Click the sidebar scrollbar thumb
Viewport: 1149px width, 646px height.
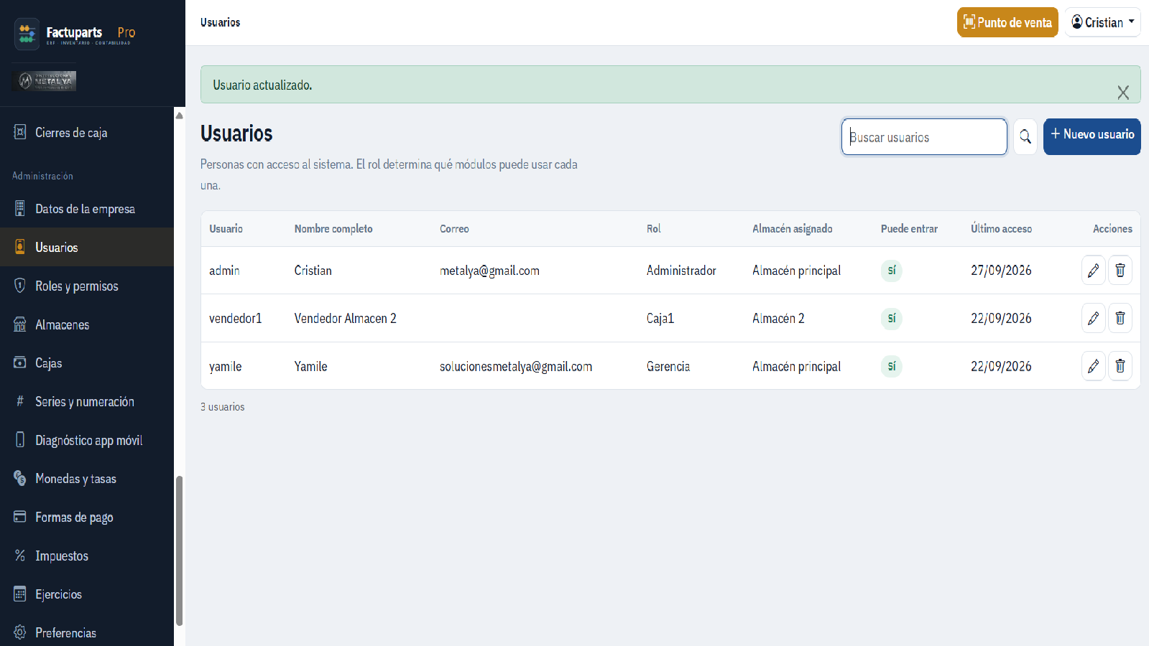pos(180,551)
